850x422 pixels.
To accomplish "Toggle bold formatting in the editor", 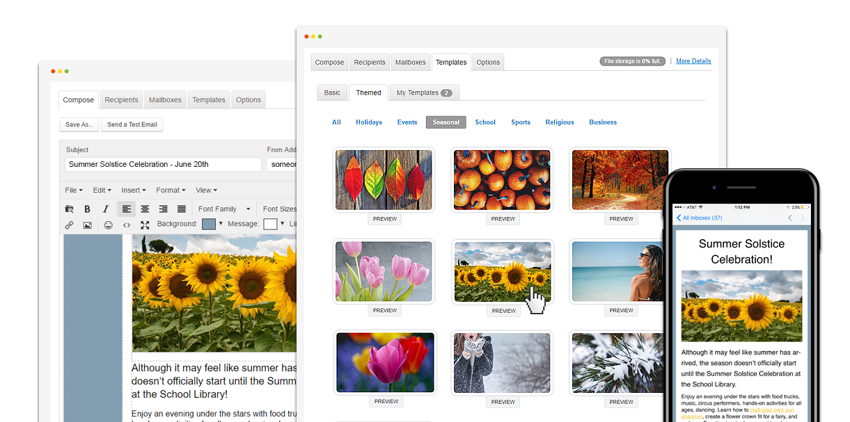I will point(87,209).
